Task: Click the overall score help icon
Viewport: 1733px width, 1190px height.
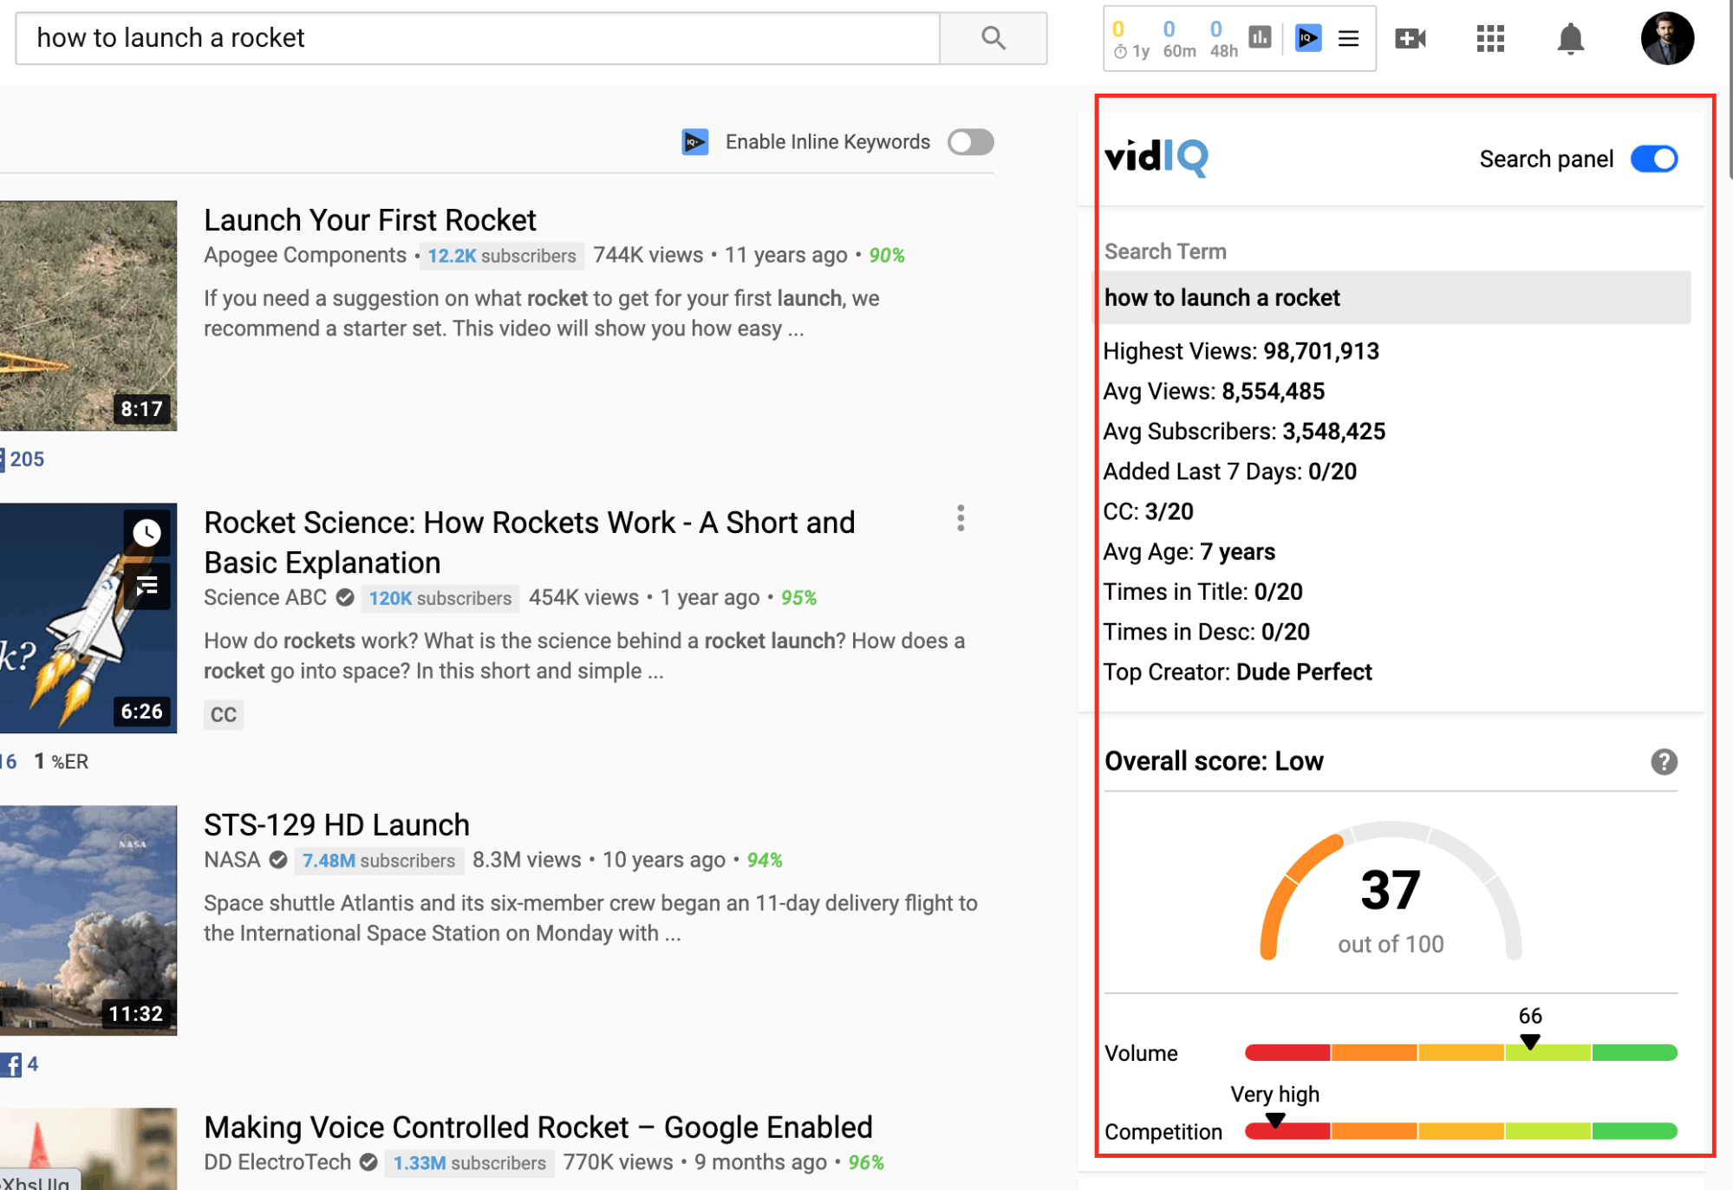Action: 1664,762
